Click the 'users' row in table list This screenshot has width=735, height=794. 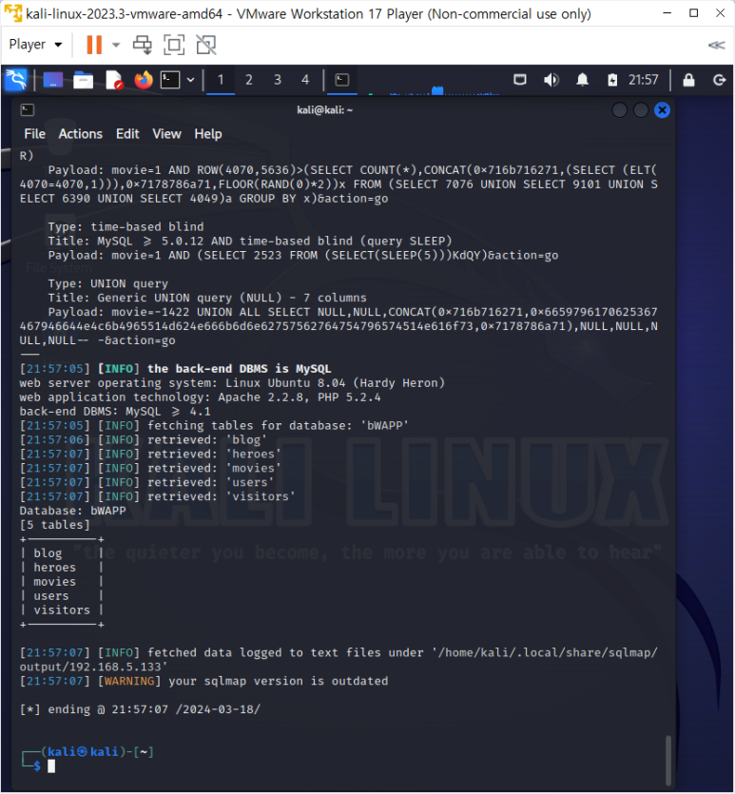tap(51, 596)
